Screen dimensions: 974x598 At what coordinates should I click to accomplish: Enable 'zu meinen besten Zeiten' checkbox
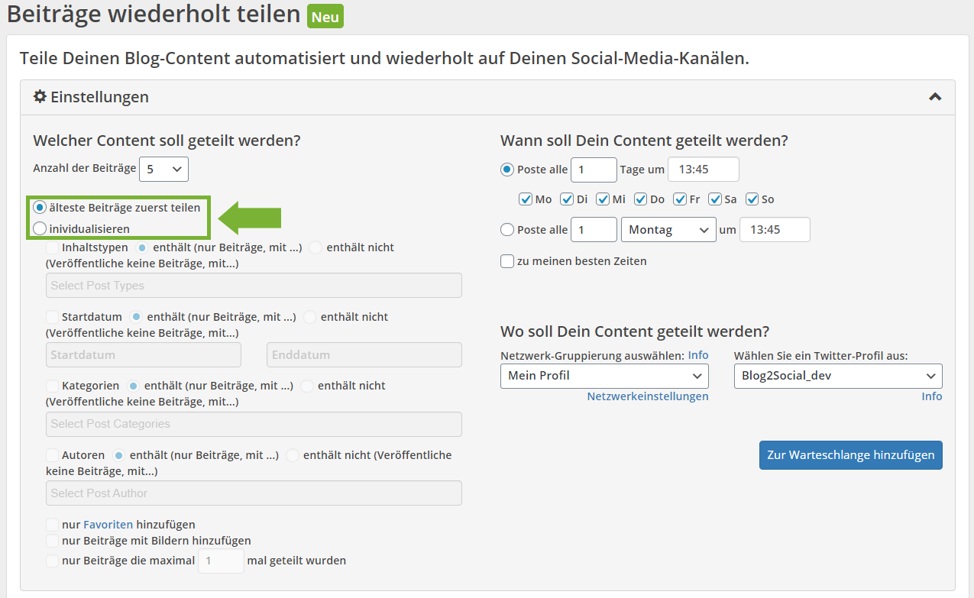(x=507, y=261)
